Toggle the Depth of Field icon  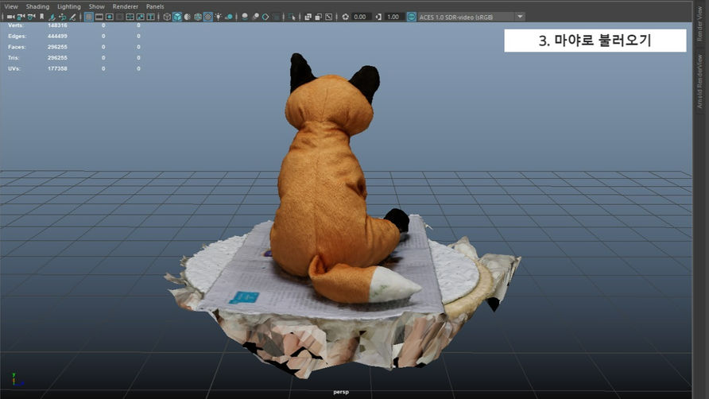(x=276, y=17)
